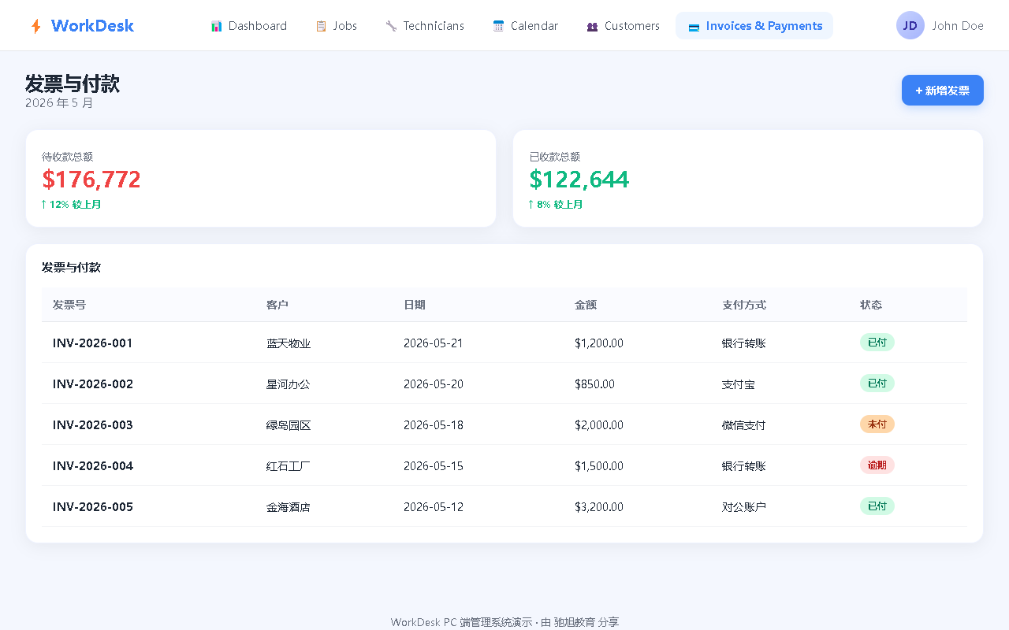Click the 待收款总额 $176,772 card

click(261, 179)
